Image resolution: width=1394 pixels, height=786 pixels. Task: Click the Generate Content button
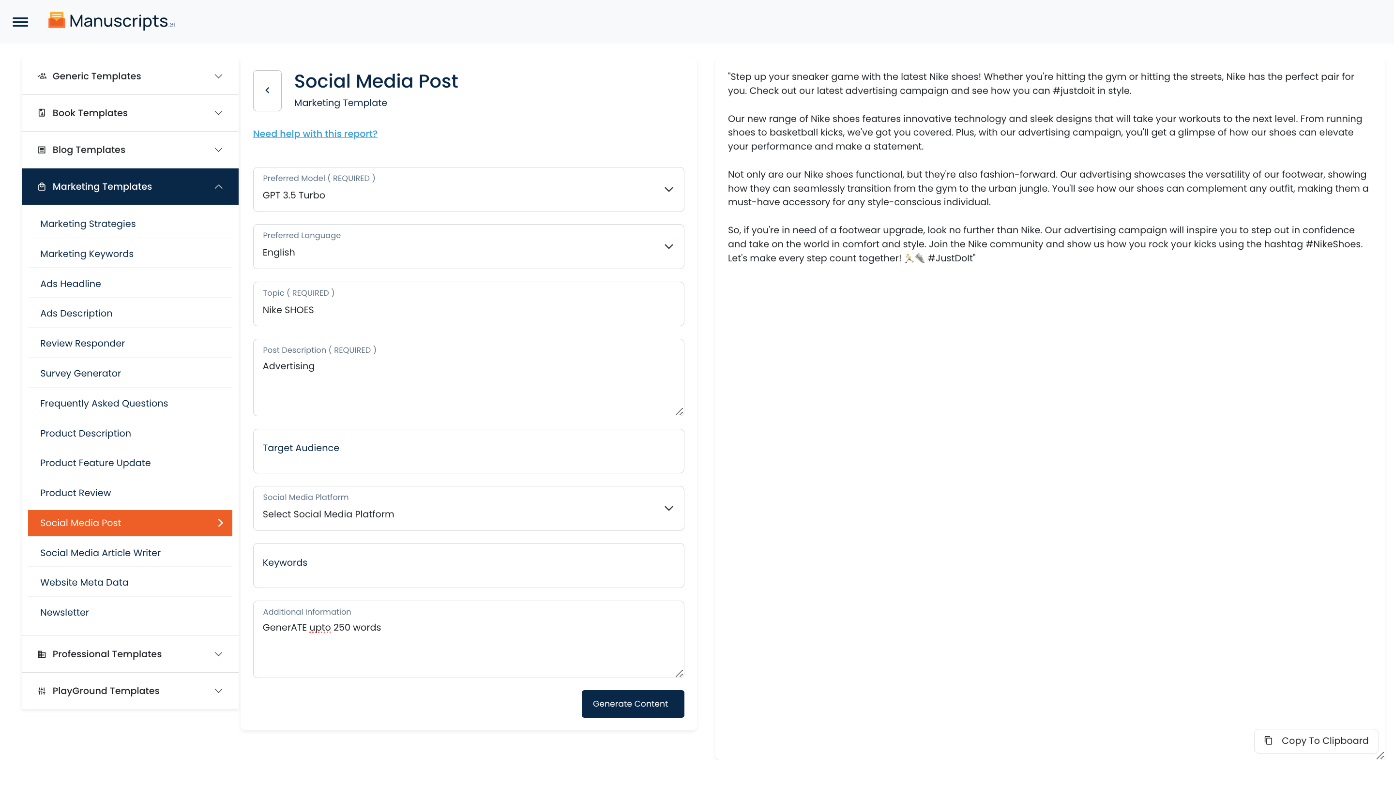[632, 704]
